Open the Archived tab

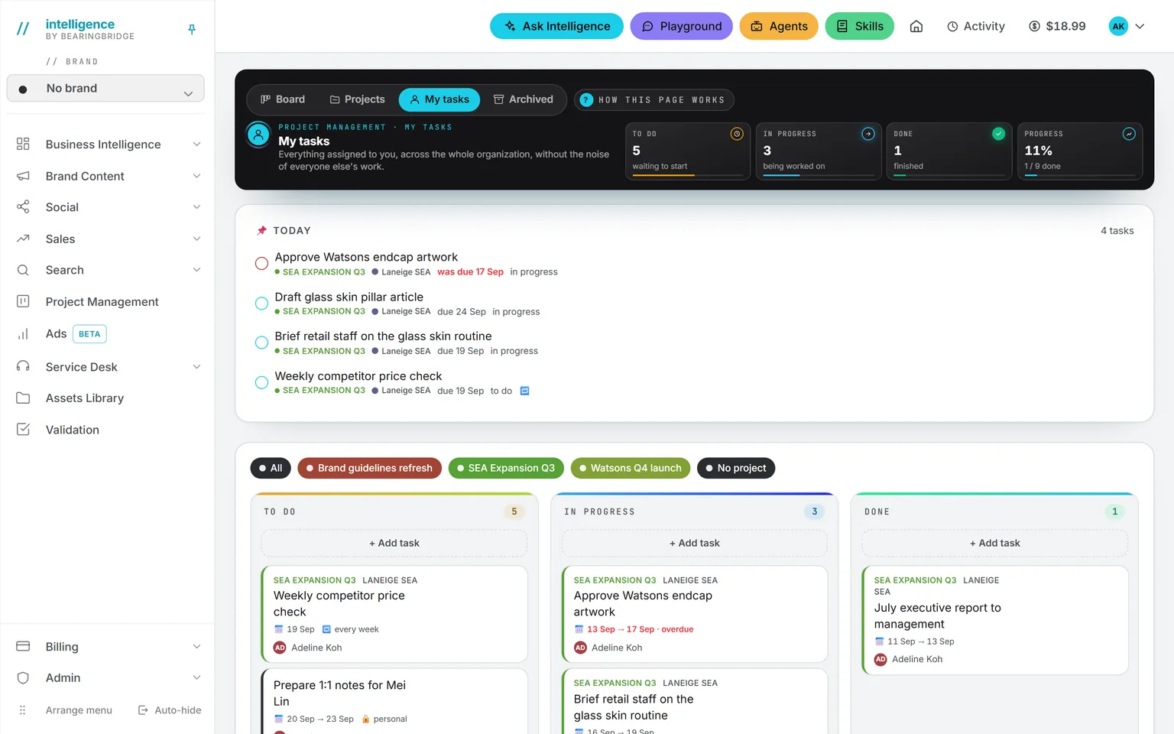click(524, 99)
